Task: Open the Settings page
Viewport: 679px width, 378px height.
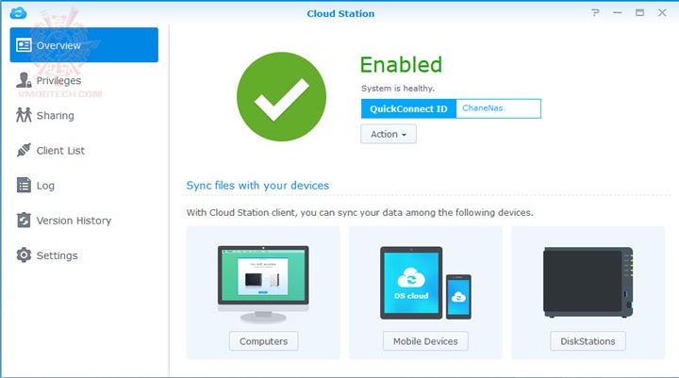Action: coord(58,255)
